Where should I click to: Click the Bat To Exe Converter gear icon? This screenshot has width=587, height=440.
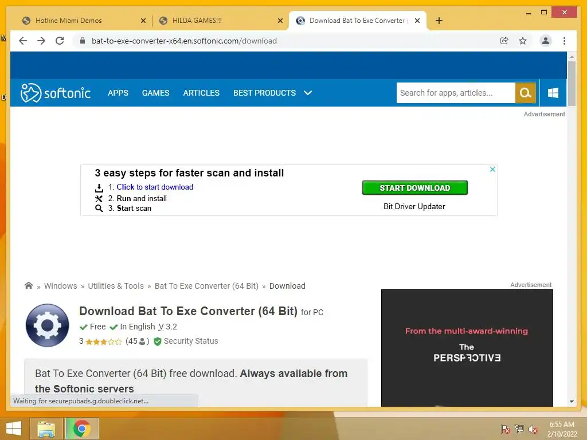pos(47,325)
